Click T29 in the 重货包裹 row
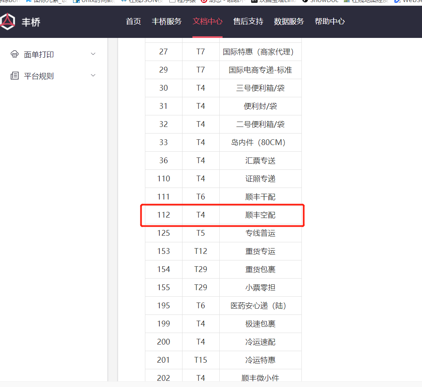This screenshot has height=387, width=422. (x=201, y=269)
